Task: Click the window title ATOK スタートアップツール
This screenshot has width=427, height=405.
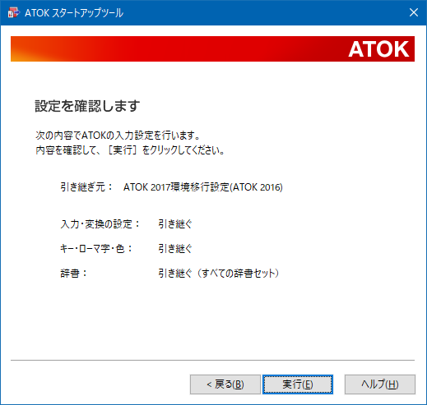Action: [74, 13]
